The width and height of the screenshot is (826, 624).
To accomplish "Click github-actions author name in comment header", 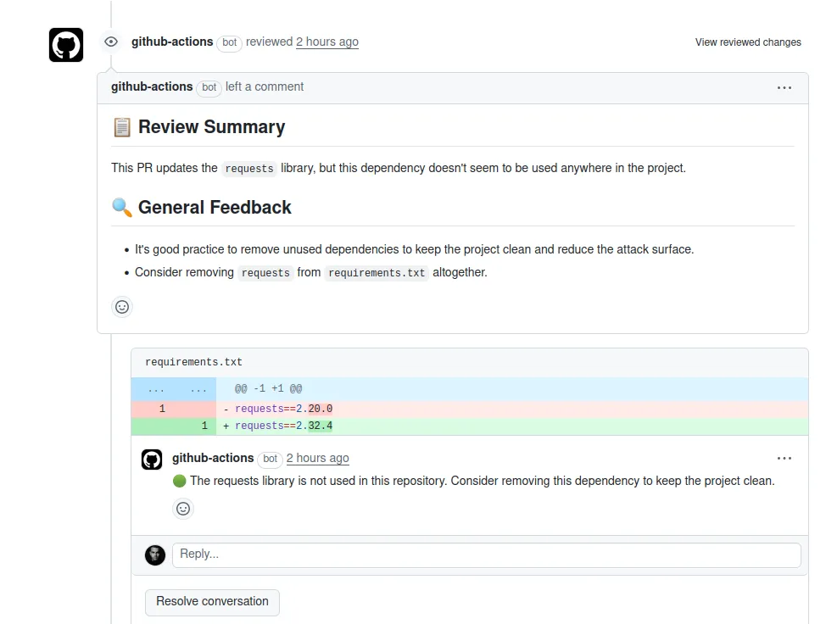I will click(x=152, y=86).
